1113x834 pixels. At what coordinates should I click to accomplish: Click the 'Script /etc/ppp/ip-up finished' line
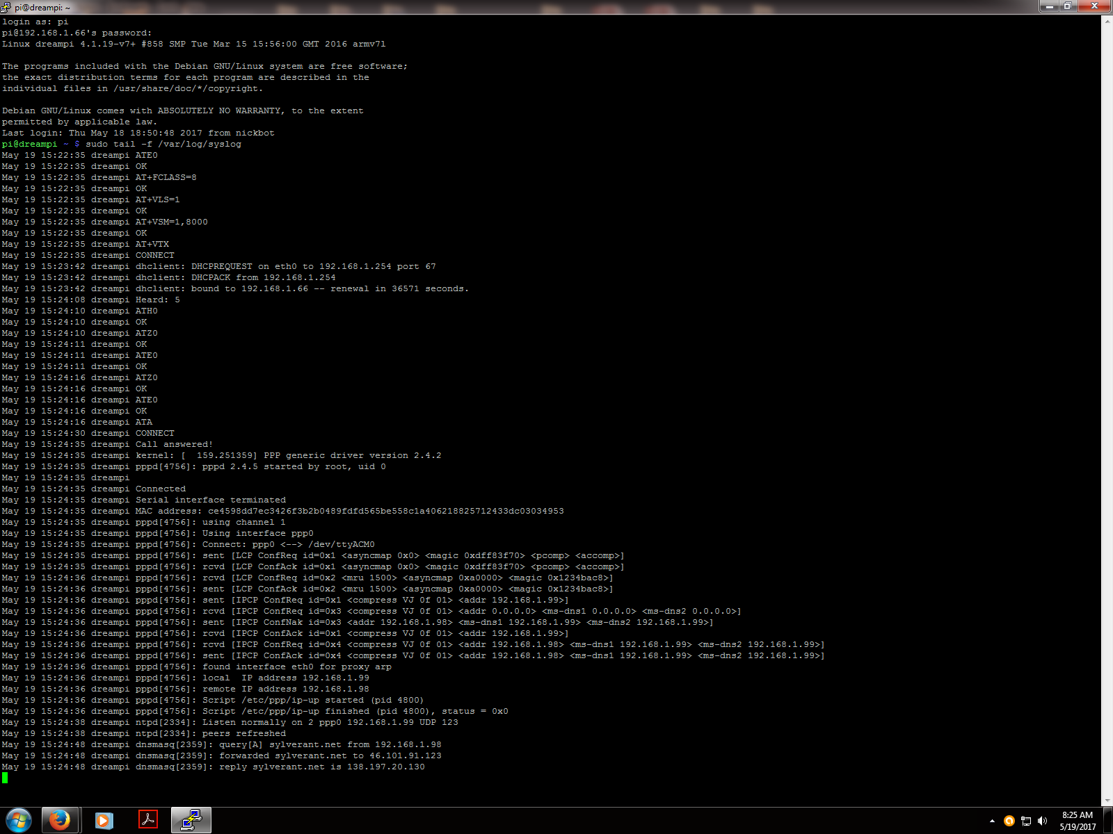[x=255, y=711]
